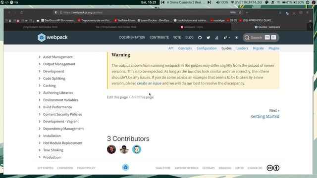Expand the Output Management sidebar chevron
This screenshot has height=178, width=317.
point(40,64)
